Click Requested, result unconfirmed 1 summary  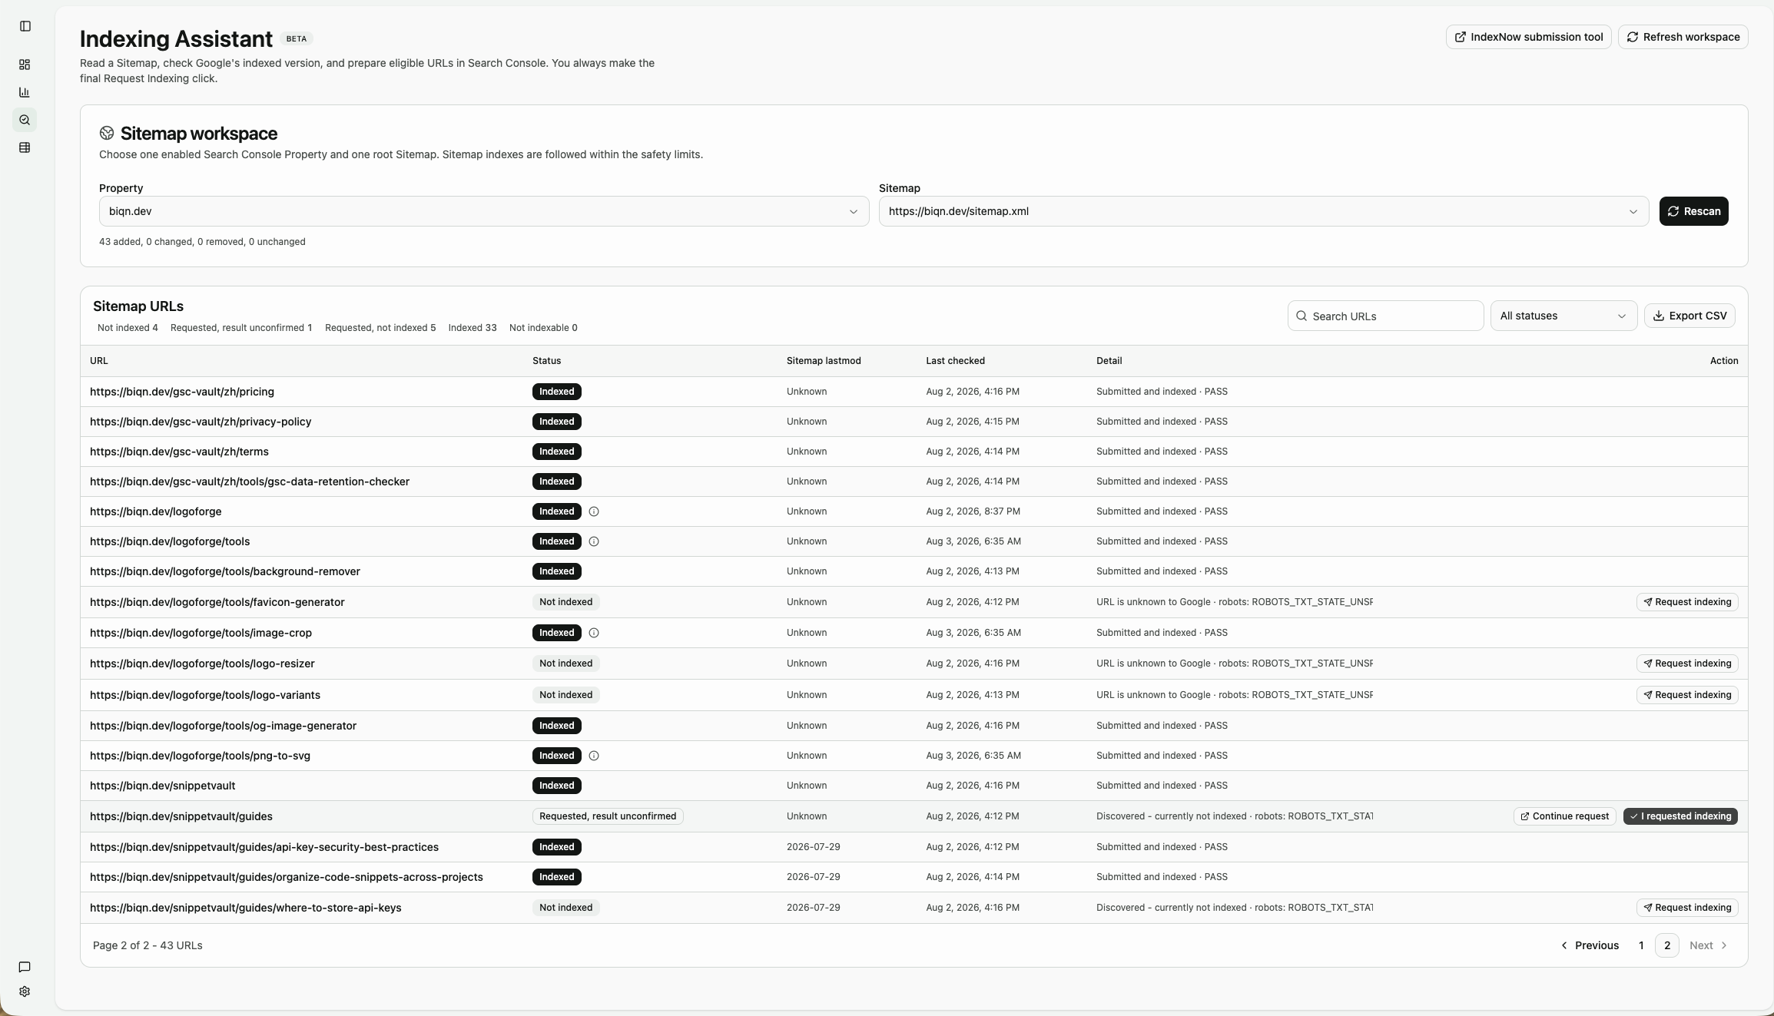tap(241, 328)
